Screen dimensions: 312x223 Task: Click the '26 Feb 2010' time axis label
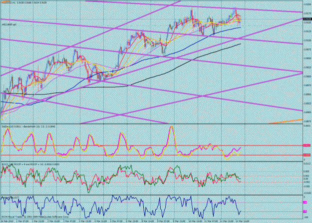6,221
